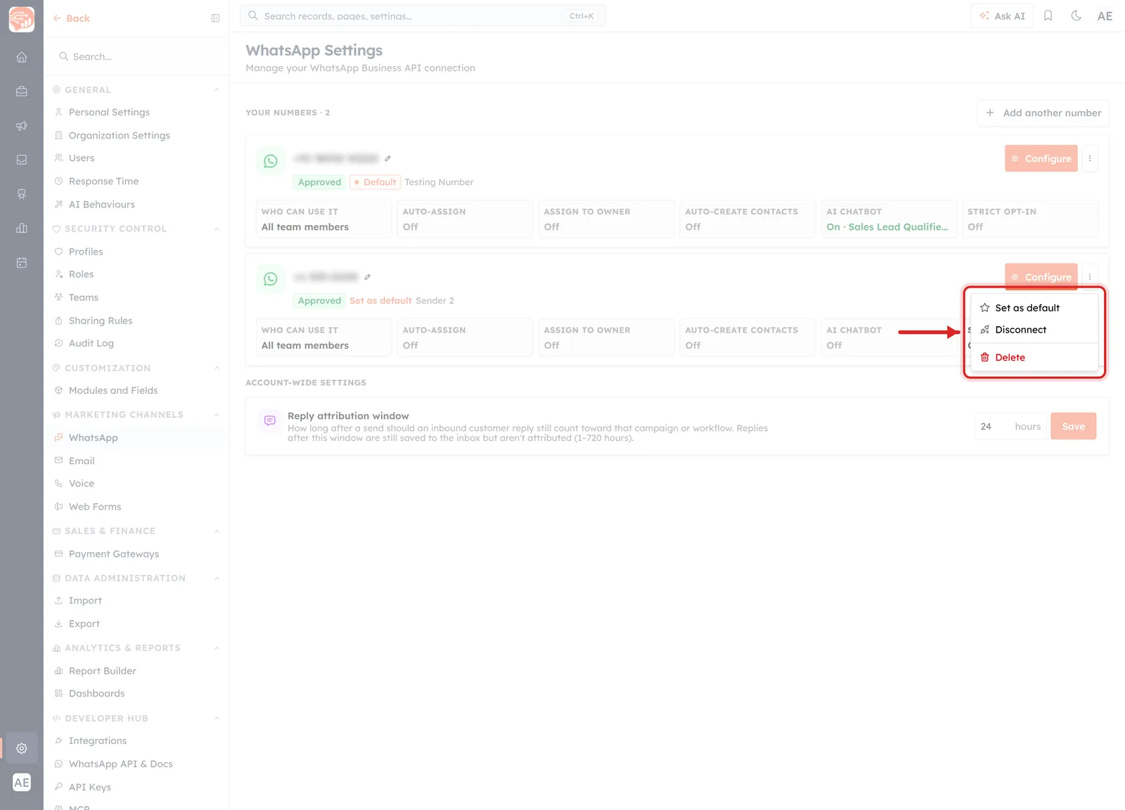Collapse the Marketing Channels section
This screenshot has width=1125, height=810.
(217, 415)
